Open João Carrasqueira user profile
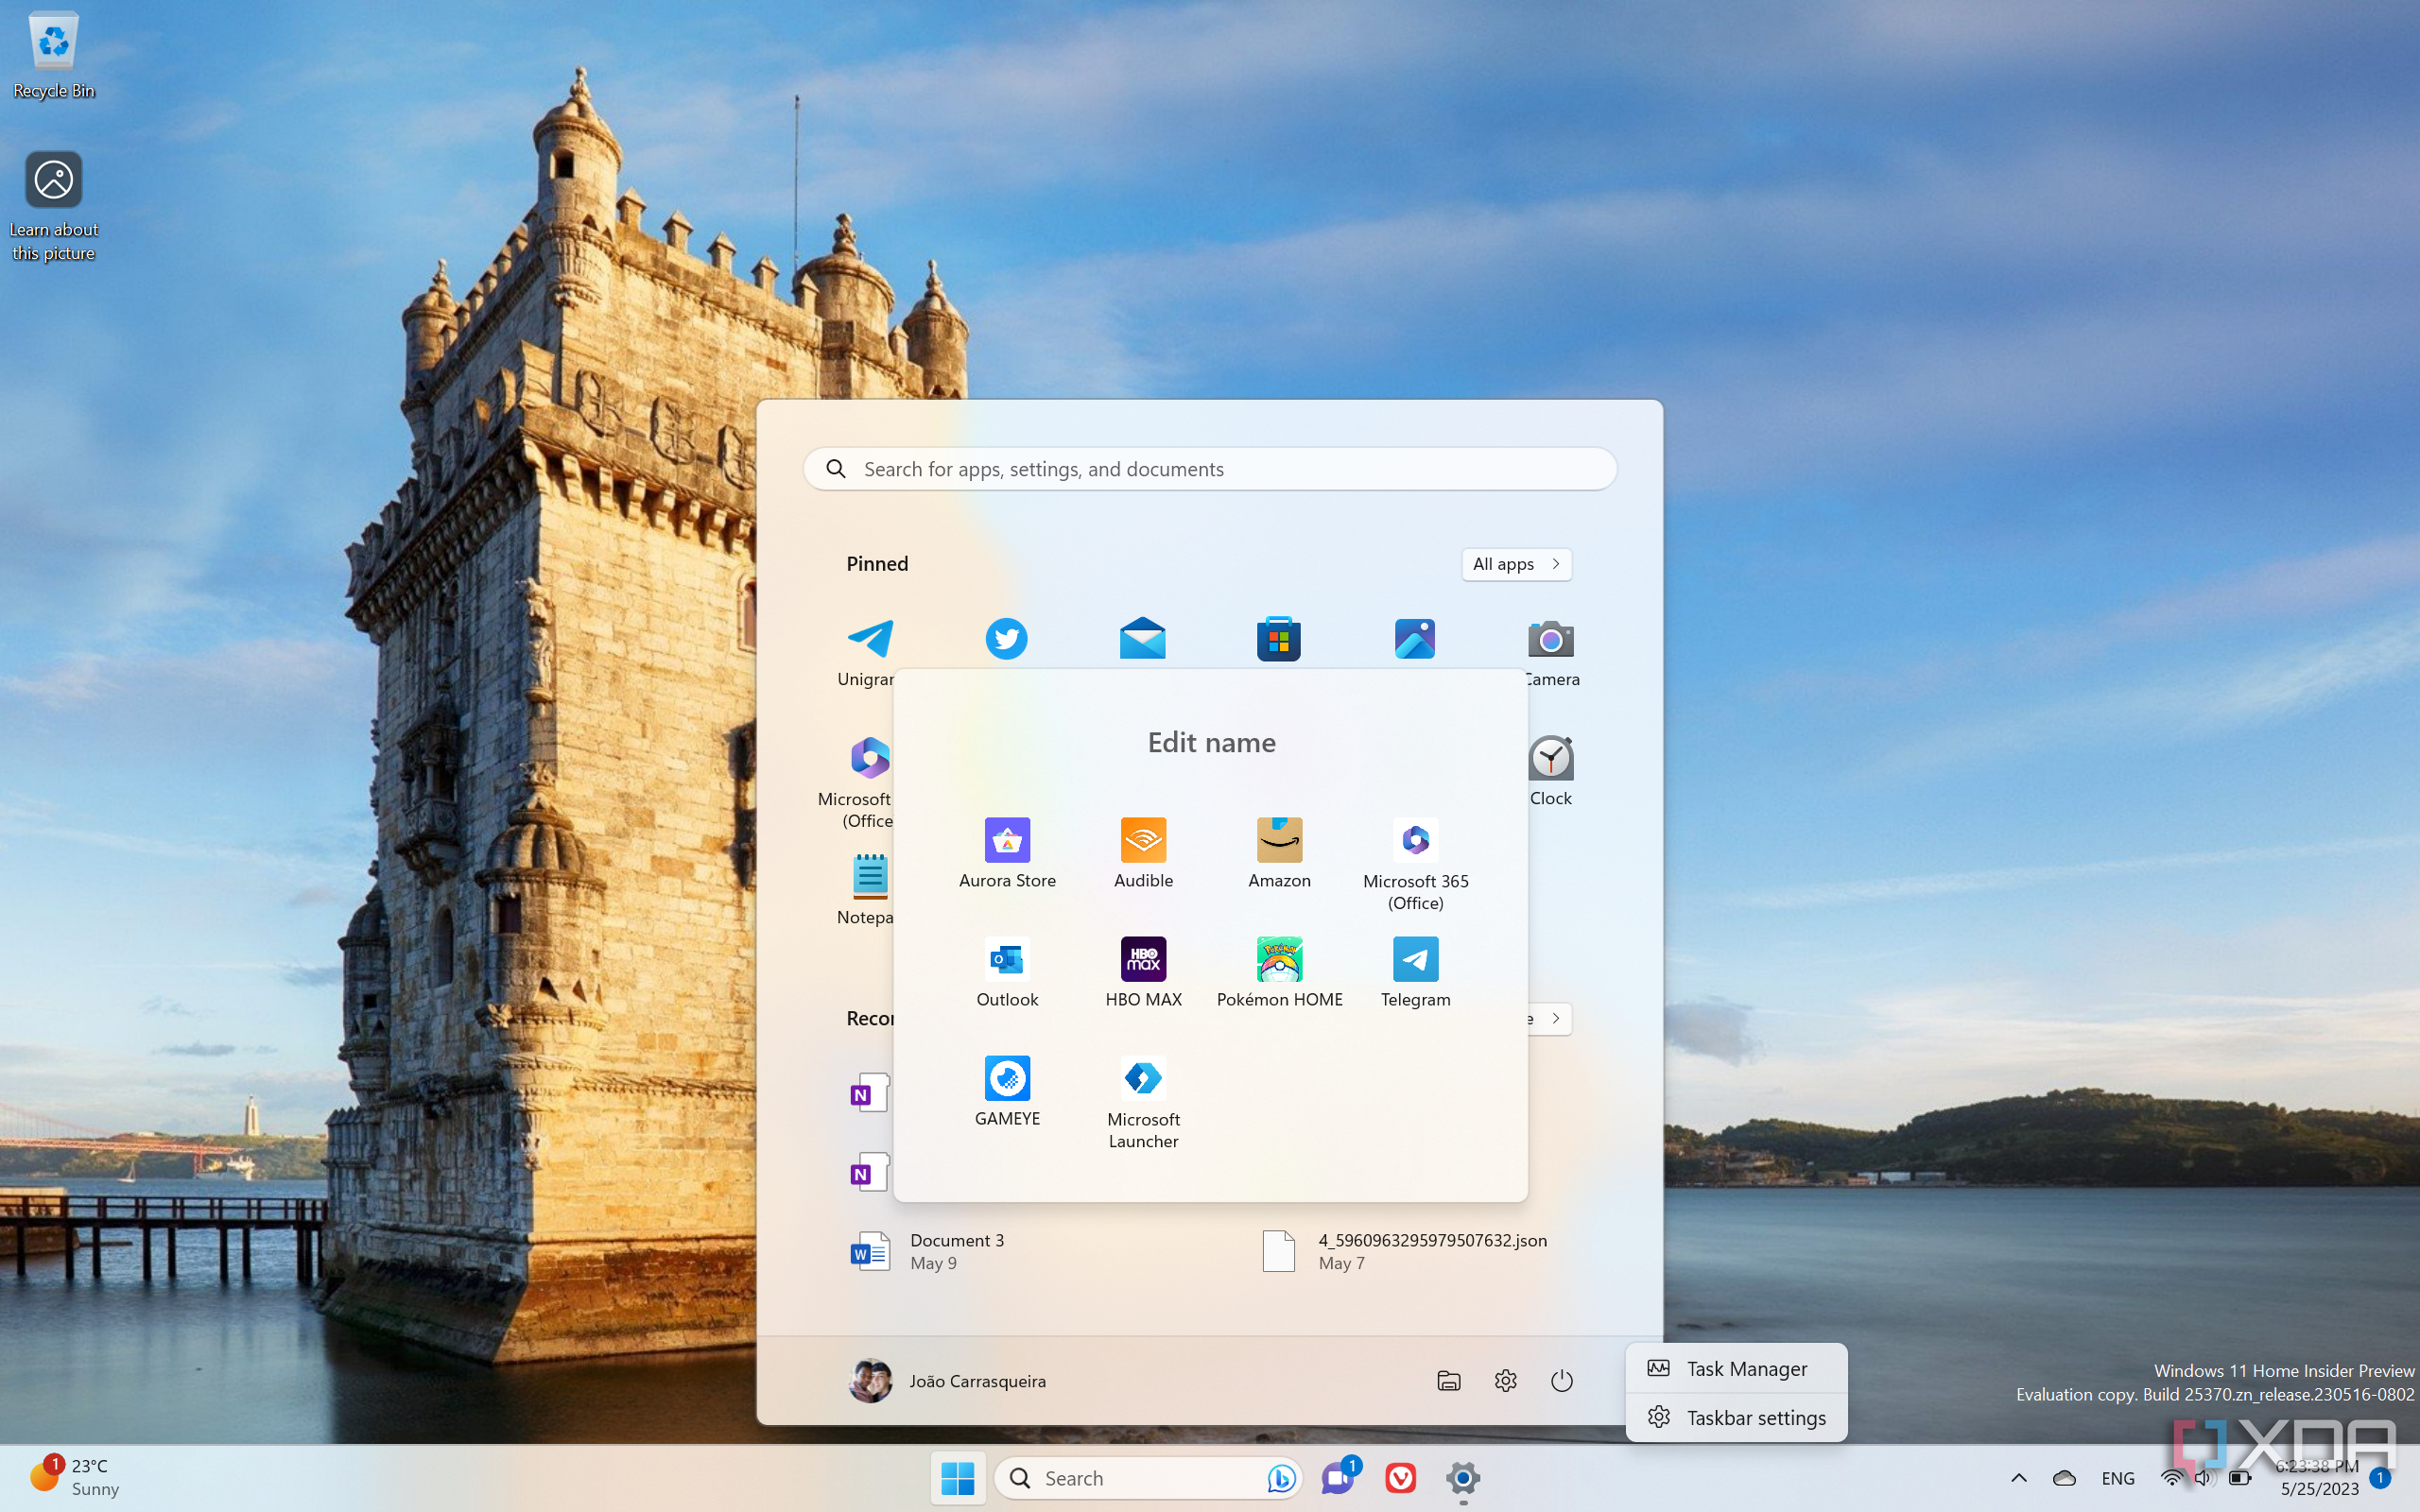Viewport: 2420px width, 1512px height. [946, 1381]
